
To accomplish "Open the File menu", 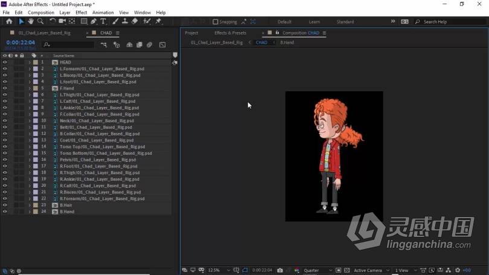I will [6, 13].
